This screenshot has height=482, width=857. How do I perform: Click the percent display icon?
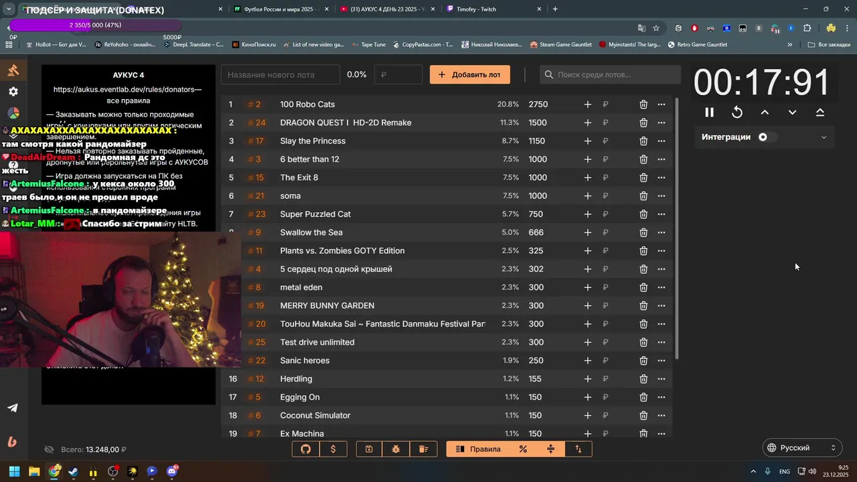click(523, 449)
